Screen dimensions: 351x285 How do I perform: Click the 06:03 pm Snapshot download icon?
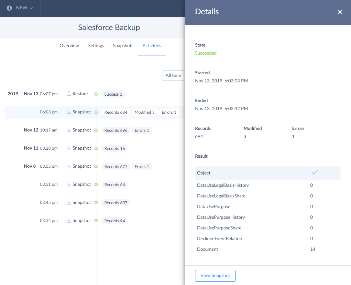tap(69, 112)
